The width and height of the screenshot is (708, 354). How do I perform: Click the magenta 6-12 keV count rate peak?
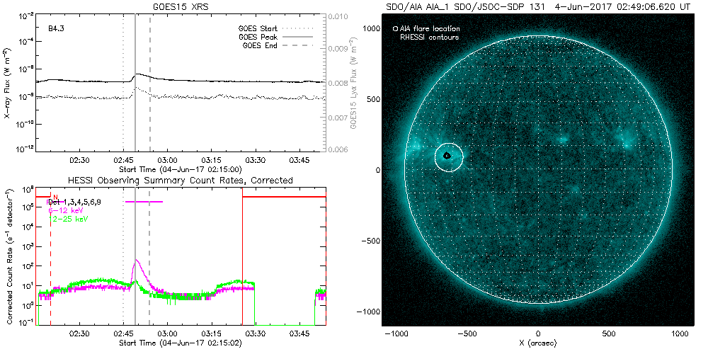click(x=136, y=261)
